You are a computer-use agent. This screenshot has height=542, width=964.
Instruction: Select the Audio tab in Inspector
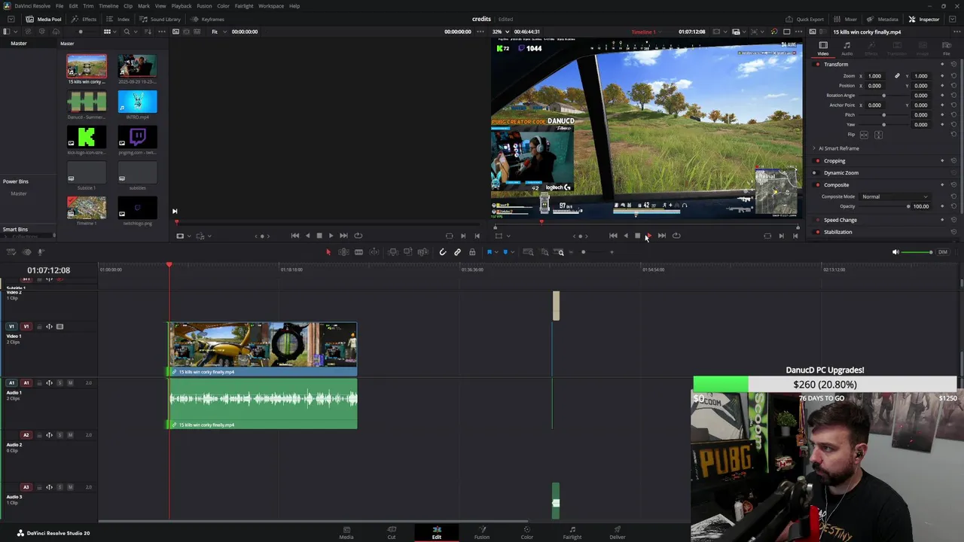click(x=847, y=49)
